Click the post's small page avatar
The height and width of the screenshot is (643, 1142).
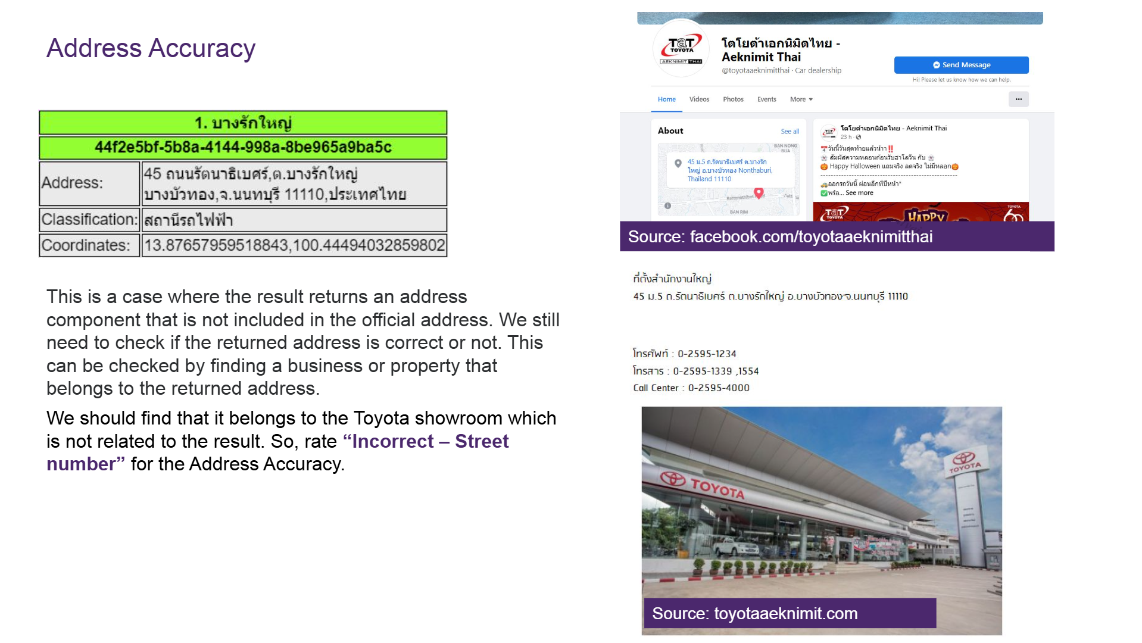click(x=828, y=132)
